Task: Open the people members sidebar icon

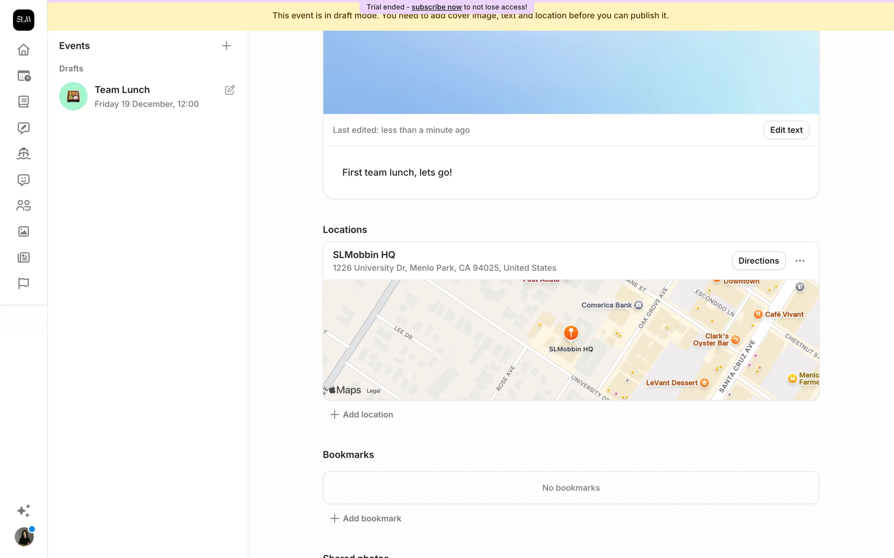Action: [x=23, y=206]
